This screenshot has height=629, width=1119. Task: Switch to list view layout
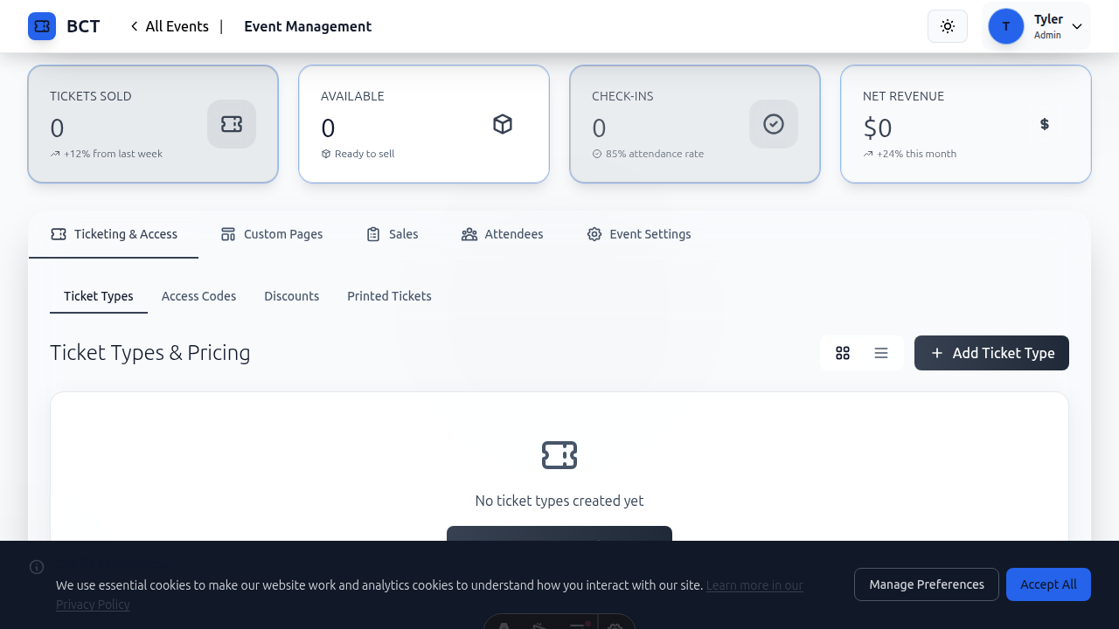point(881,353)
